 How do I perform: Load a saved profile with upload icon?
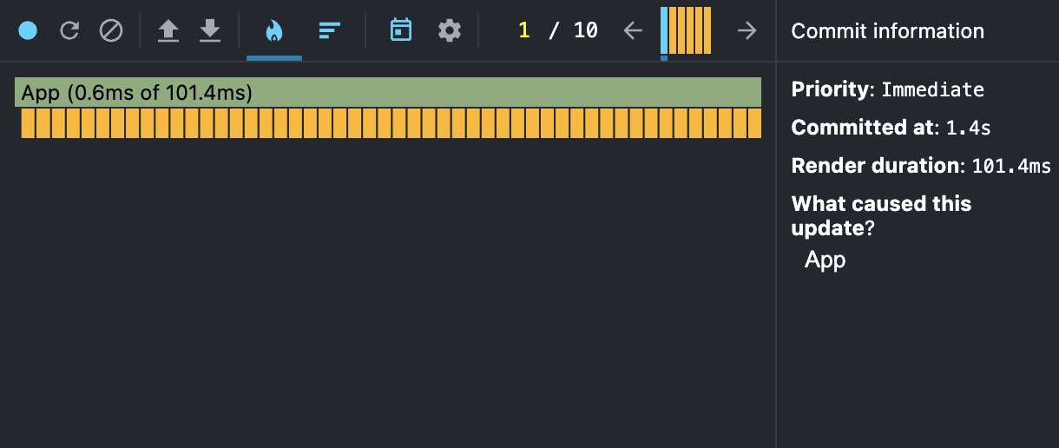[x=168, y=31]
